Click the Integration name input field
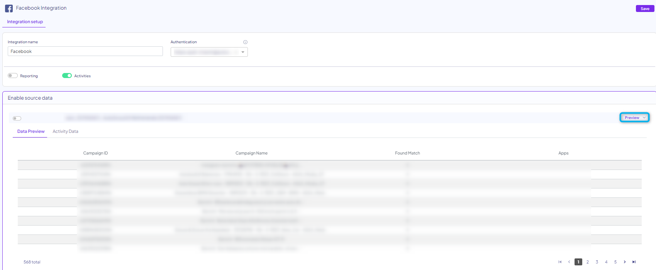 [x=85, y=51]
